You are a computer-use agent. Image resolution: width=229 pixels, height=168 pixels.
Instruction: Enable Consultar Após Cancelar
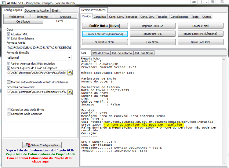coord(9,114)
